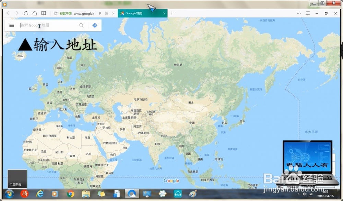The height and width of the screenshot is (201, 343).
Task: Click the 俄罗斯 label on the map
Action: (x=178, y=65)
